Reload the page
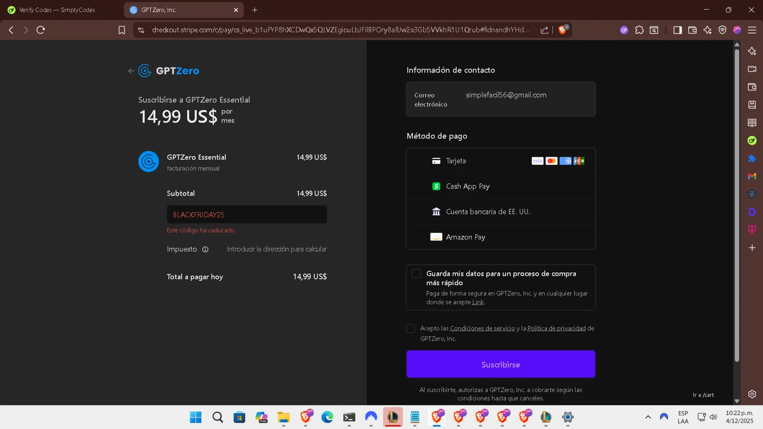763x429 pixels. [41, 30]
